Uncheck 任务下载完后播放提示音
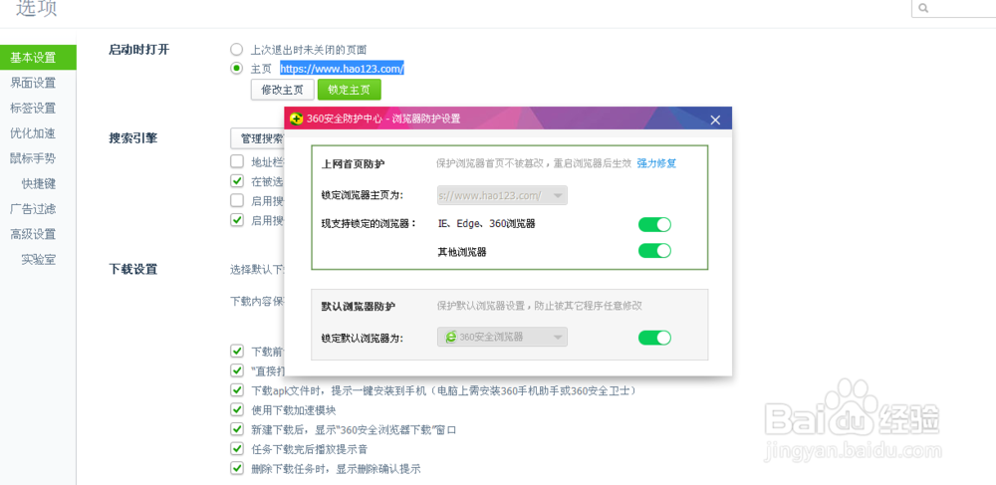The image size is (996, 485). point(237,449)
